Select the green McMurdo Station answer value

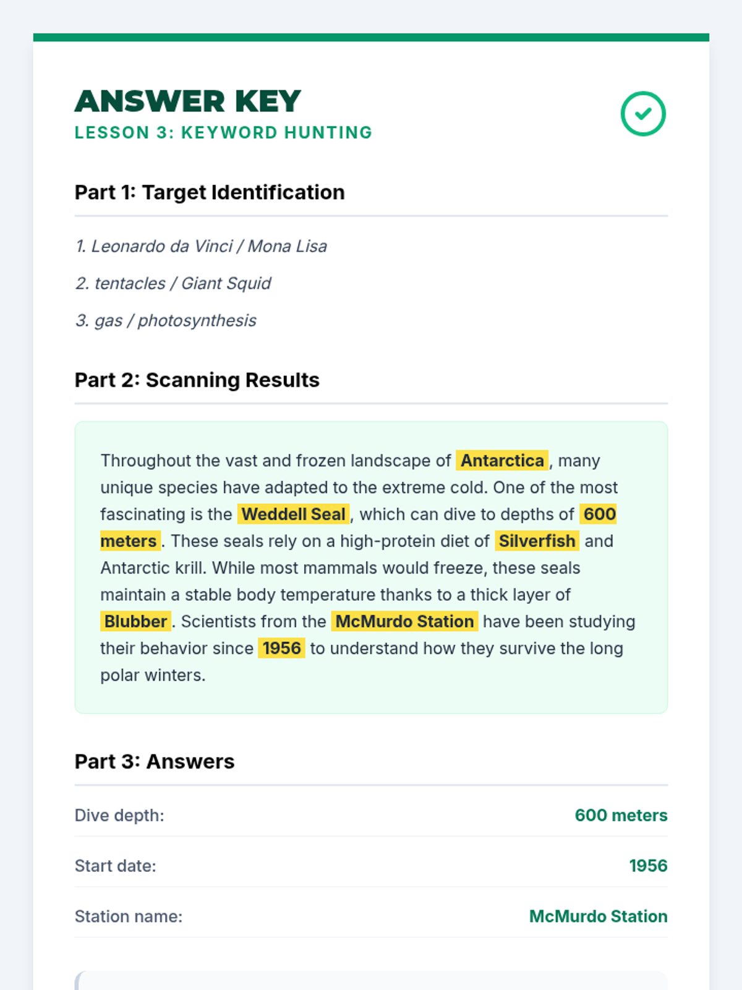(598, 916)
